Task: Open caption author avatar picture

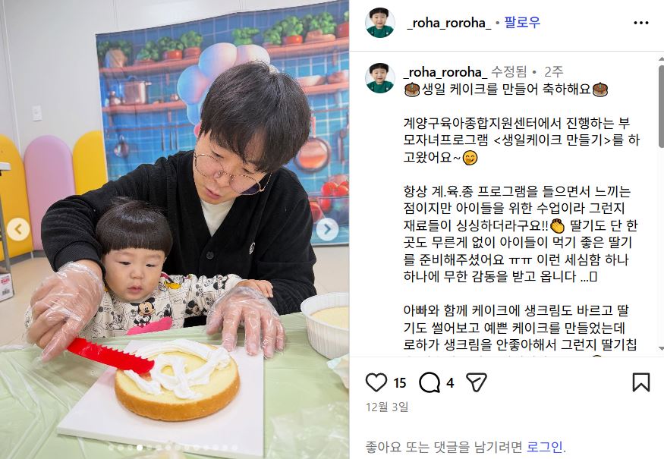Action: coord(380,78)
